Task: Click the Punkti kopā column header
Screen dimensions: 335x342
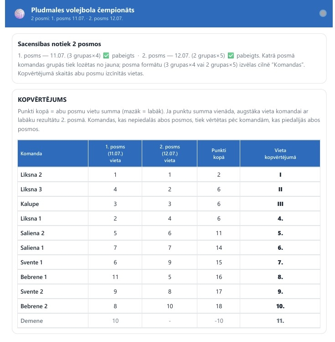Action: pos(219,153)
